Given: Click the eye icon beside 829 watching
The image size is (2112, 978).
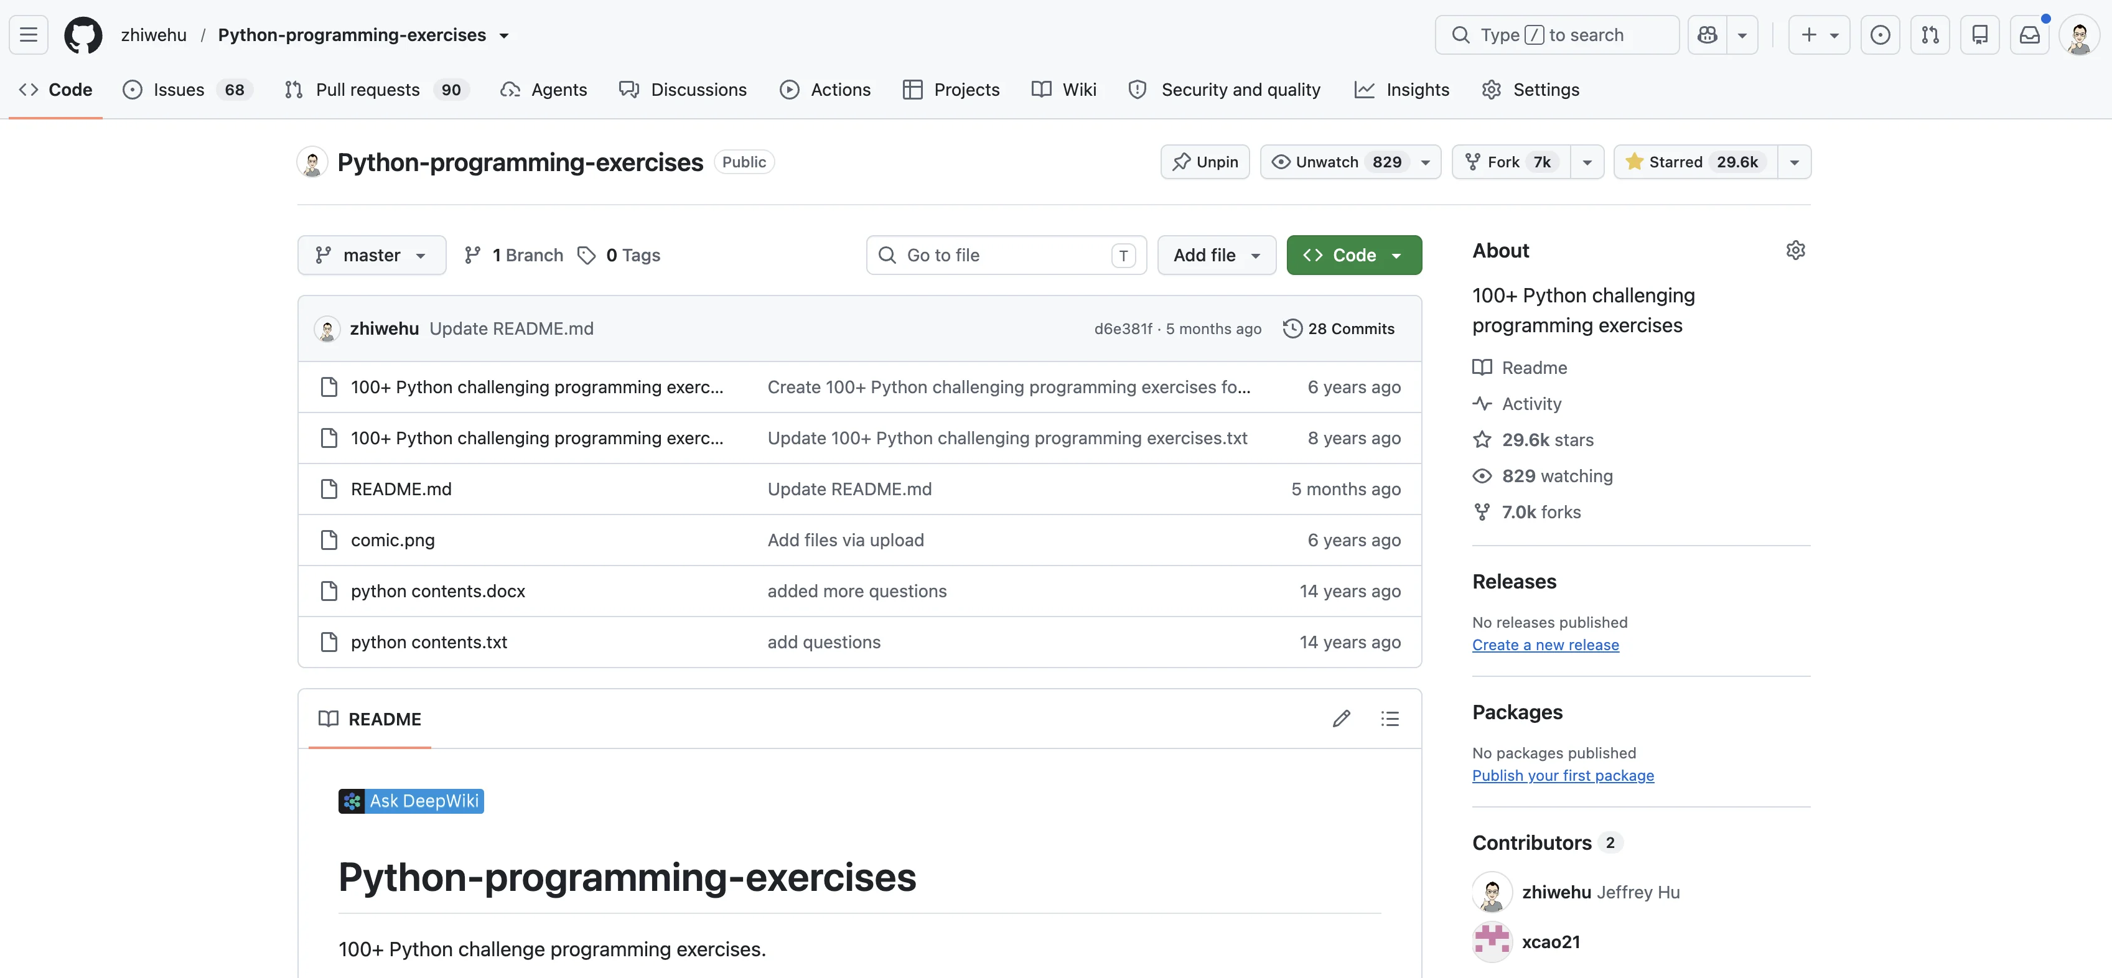Looking at the screenshot, I should click(x=1482, y=475).
